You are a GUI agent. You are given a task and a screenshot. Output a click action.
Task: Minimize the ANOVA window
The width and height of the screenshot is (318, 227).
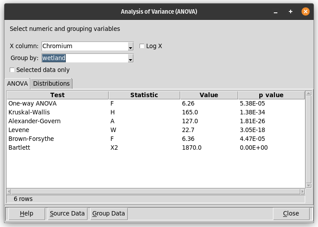[276, 12]
